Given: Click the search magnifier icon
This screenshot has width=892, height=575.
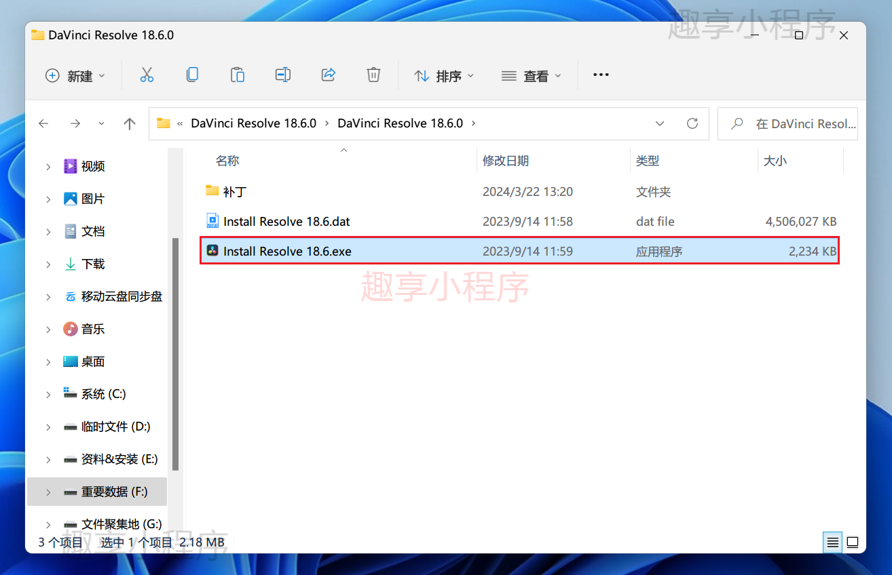Looking at the screenshot, I should (x=737, y=123).
